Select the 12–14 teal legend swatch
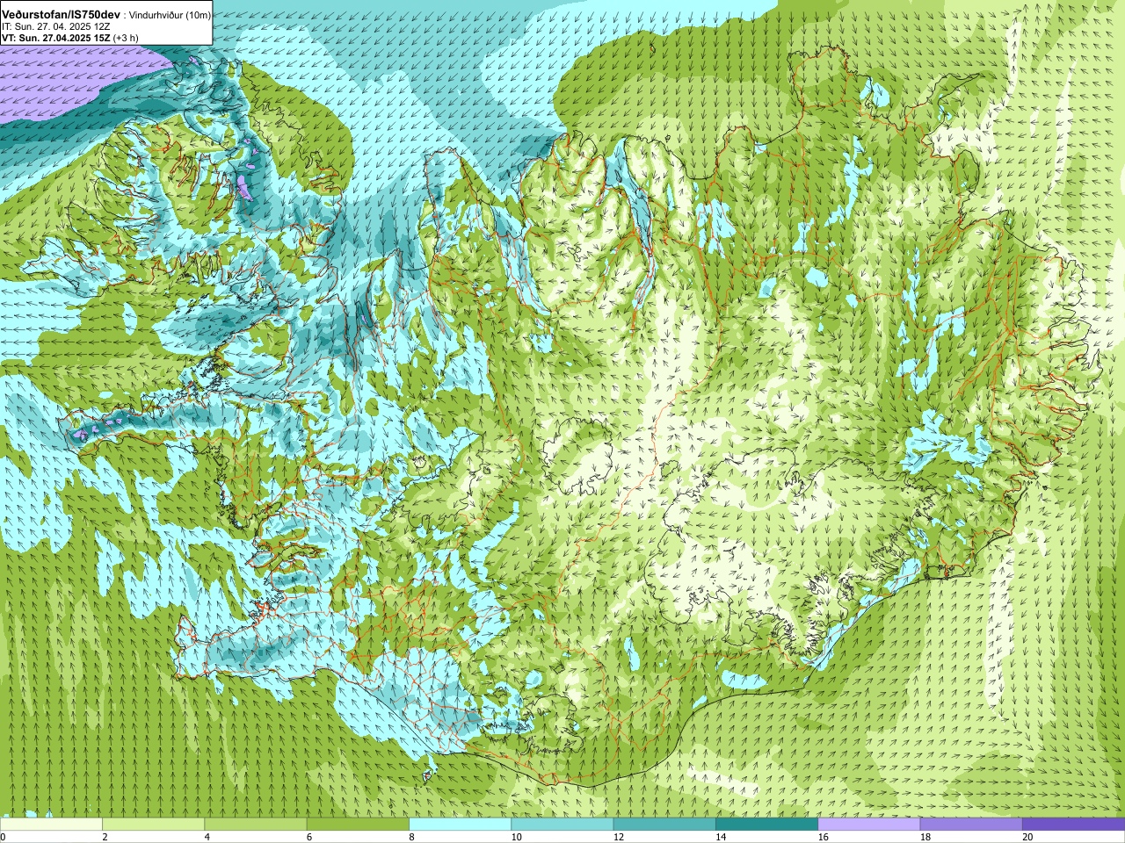 coord(664,825)
